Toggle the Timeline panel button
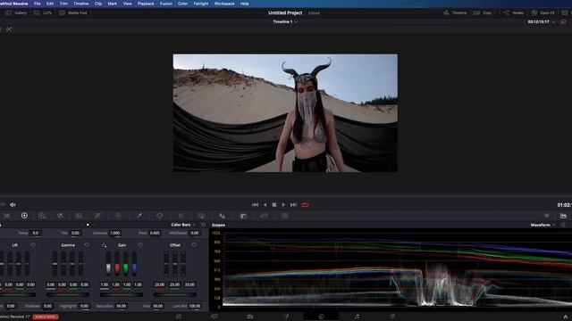This screenshot has width=572, height=321. [455, 12]
